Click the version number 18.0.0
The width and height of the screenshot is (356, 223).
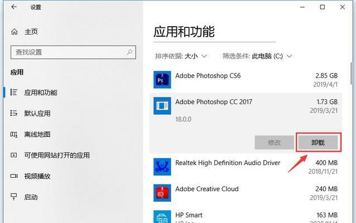click(183, 119)
